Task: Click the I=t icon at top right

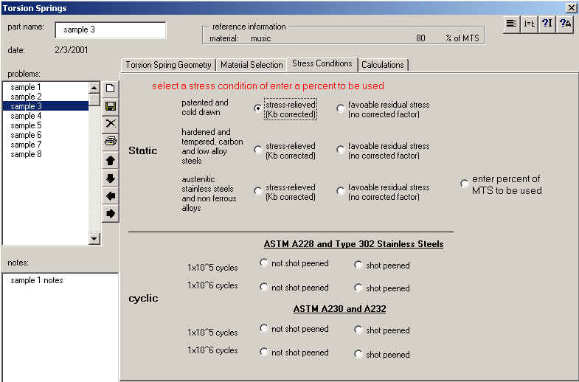Action: [529, 24]
